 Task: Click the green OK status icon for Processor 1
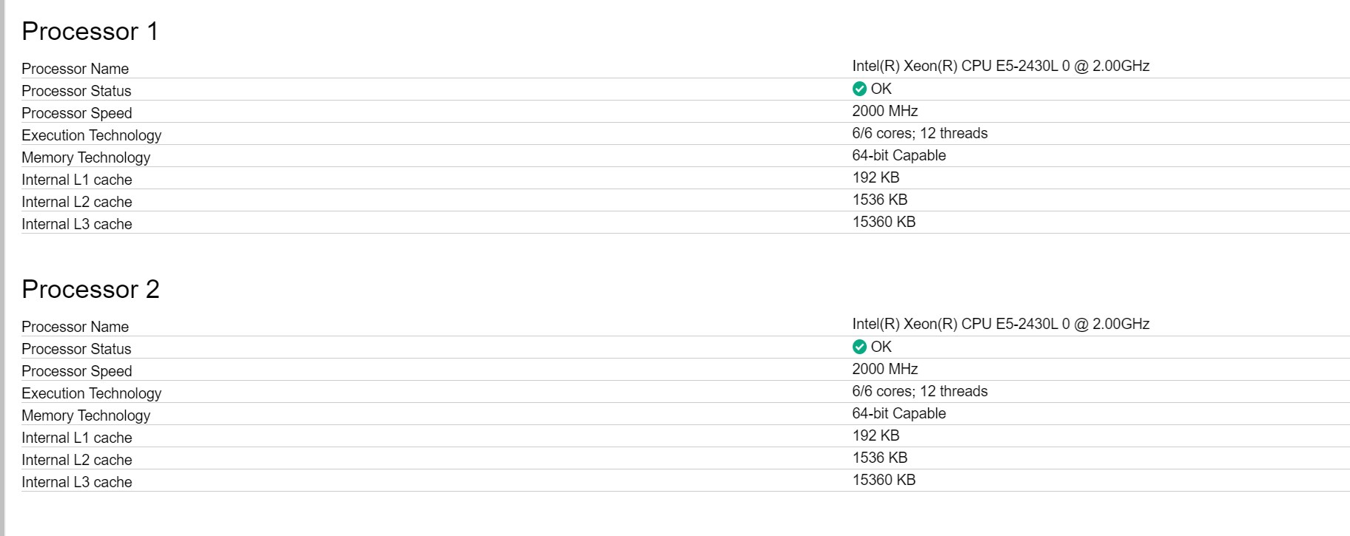(859, 89)
